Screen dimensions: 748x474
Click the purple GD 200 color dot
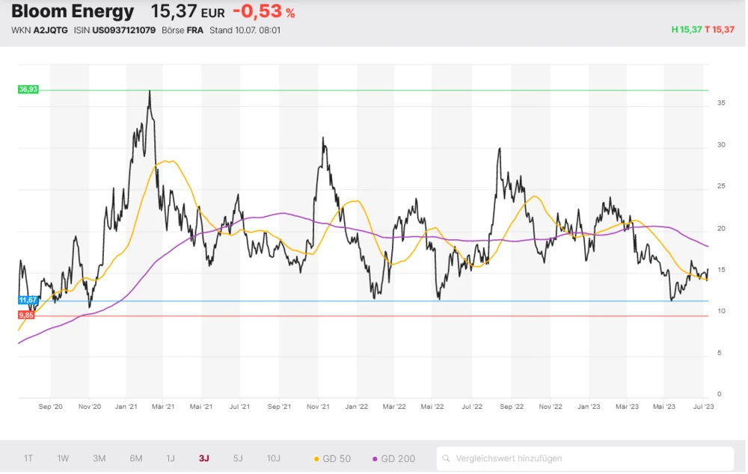[x=375, y=458]
